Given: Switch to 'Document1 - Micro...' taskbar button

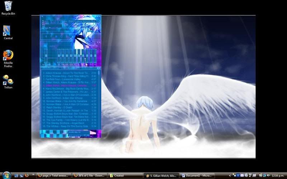Looking at the screenshot, I should point(197,176).
